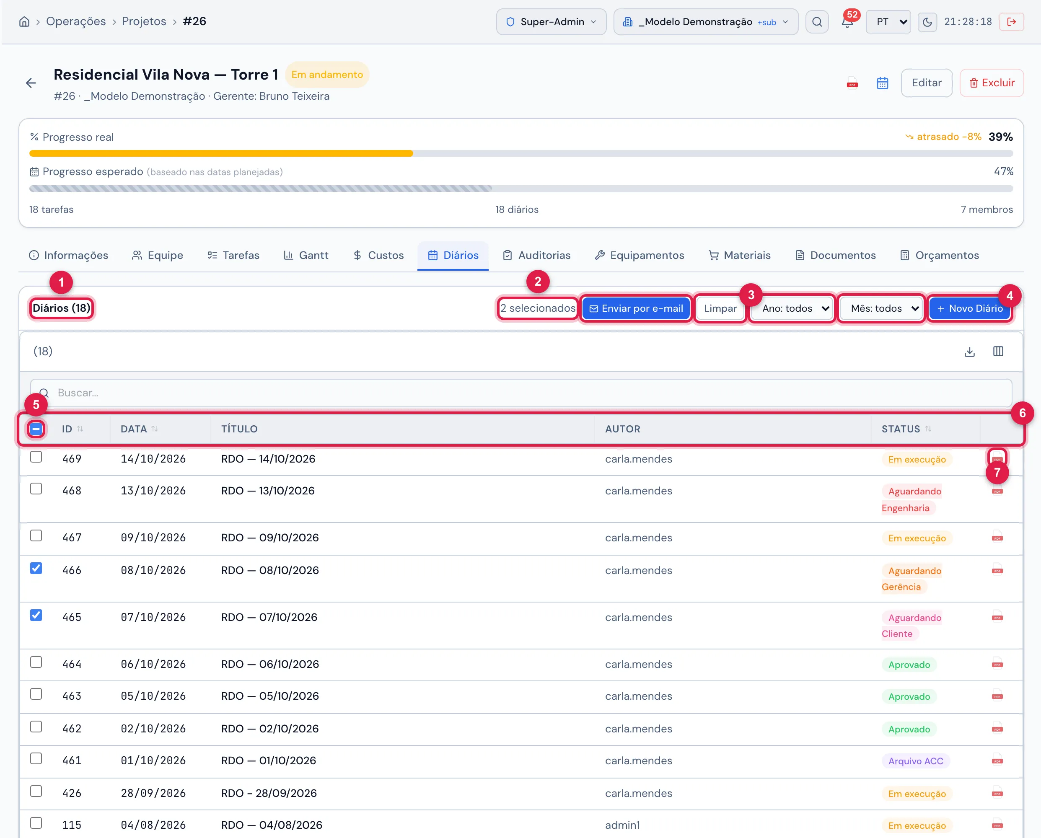Go back with the left arrow icon

pyautogui.click(x=31, y=83)
